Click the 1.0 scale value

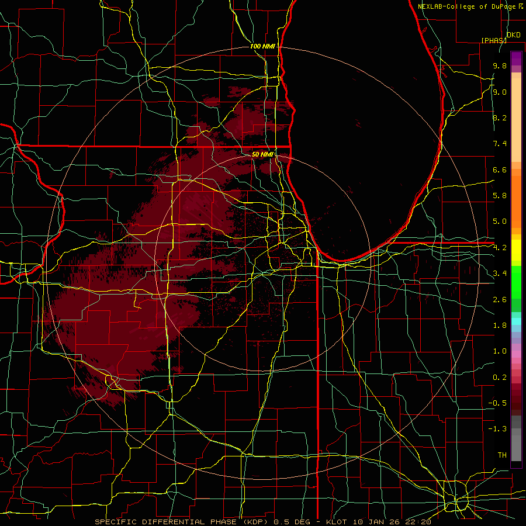[500, 351]
